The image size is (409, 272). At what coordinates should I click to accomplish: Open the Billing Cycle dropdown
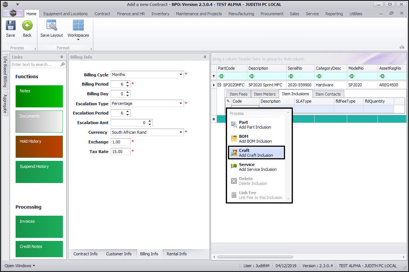(181, 74)
